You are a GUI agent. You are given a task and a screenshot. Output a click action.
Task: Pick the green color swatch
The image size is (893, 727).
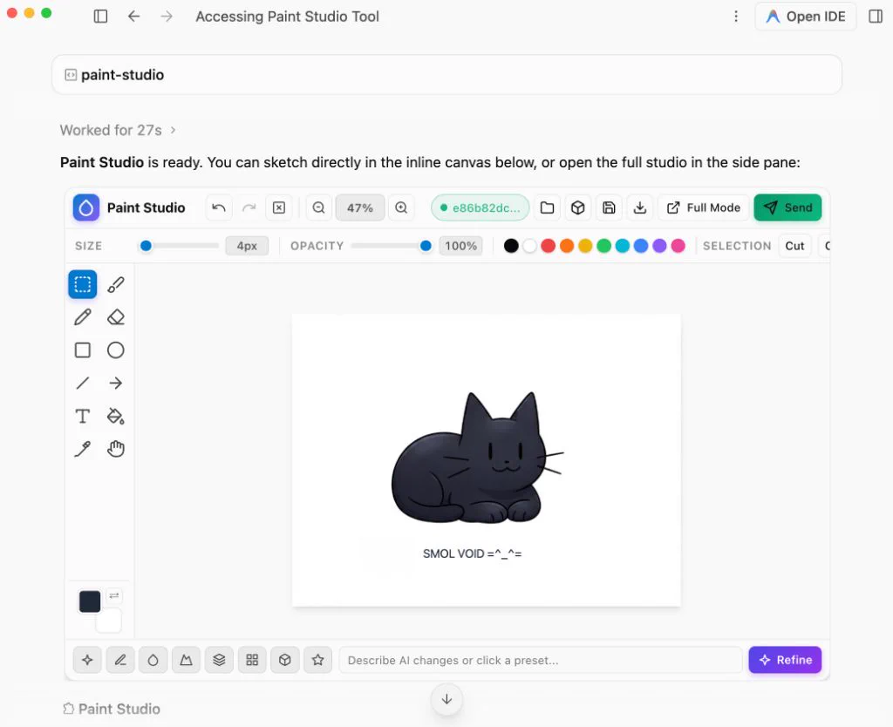click(x=603, y=246)
